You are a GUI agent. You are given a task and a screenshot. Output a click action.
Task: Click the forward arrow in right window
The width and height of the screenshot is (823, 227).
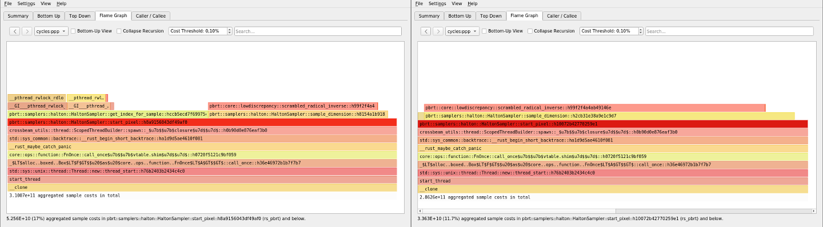pos(438,31)
